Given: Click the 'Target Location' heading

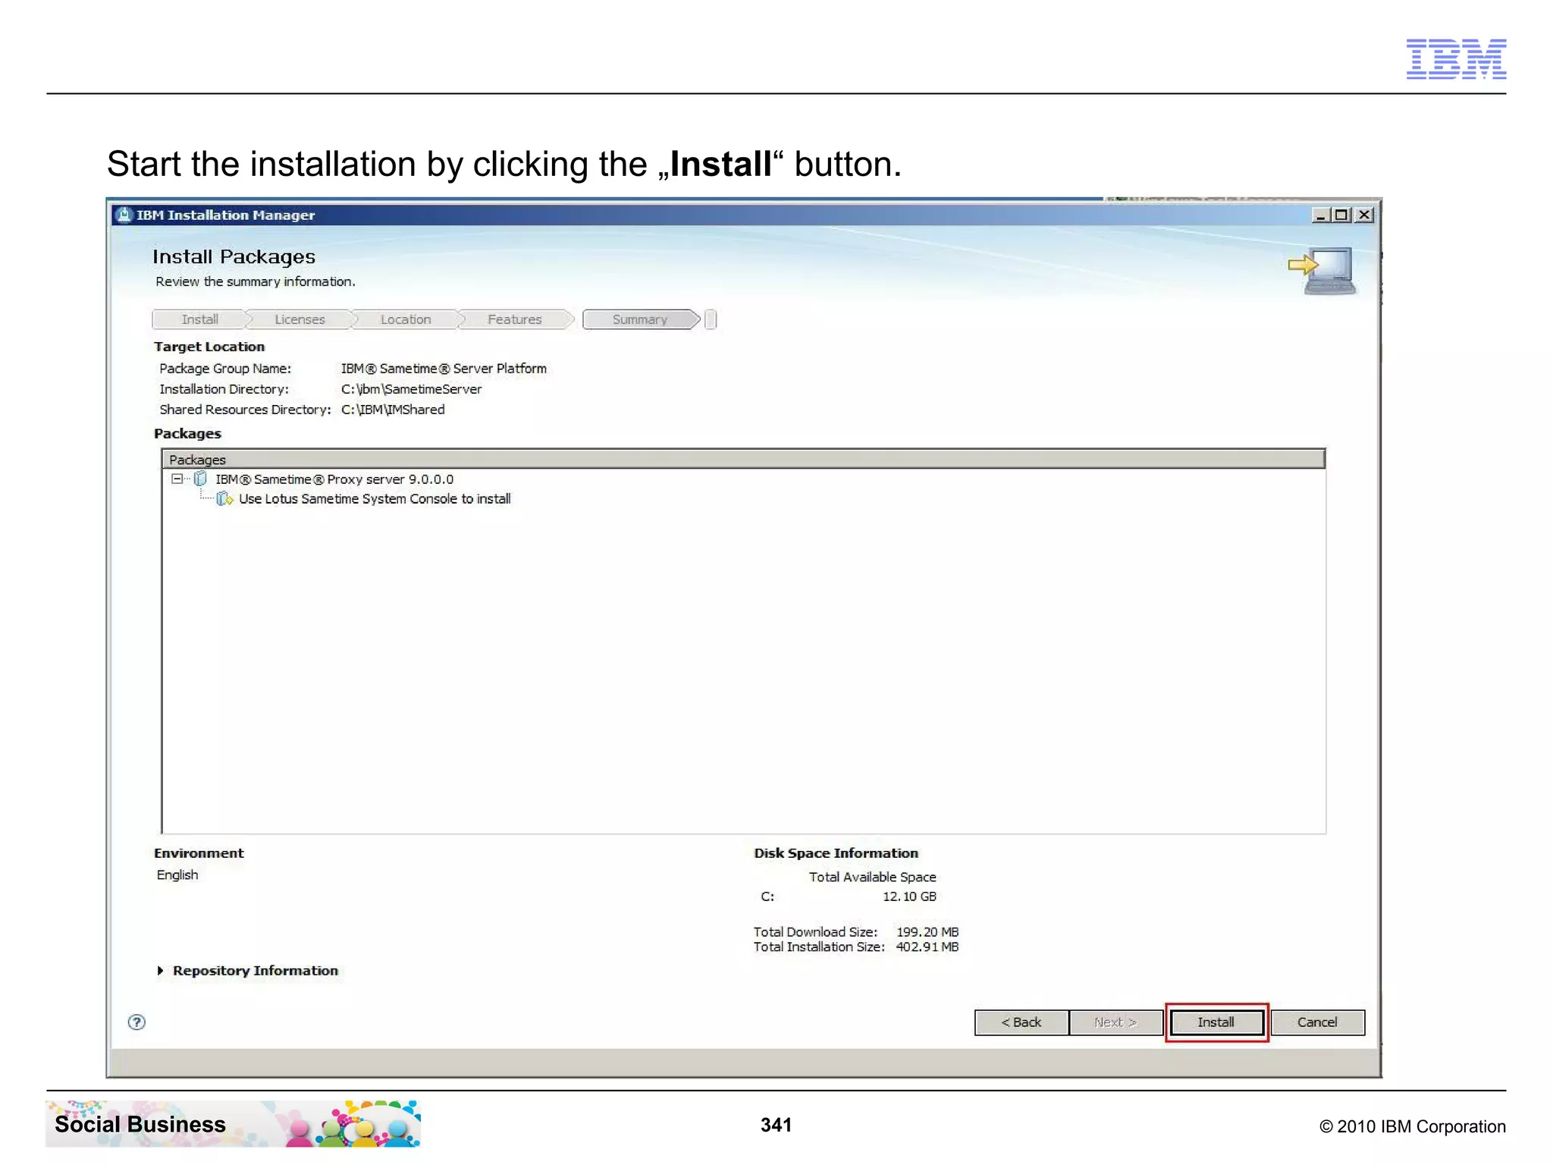Looking at the screenshot, I should (209, 347).
